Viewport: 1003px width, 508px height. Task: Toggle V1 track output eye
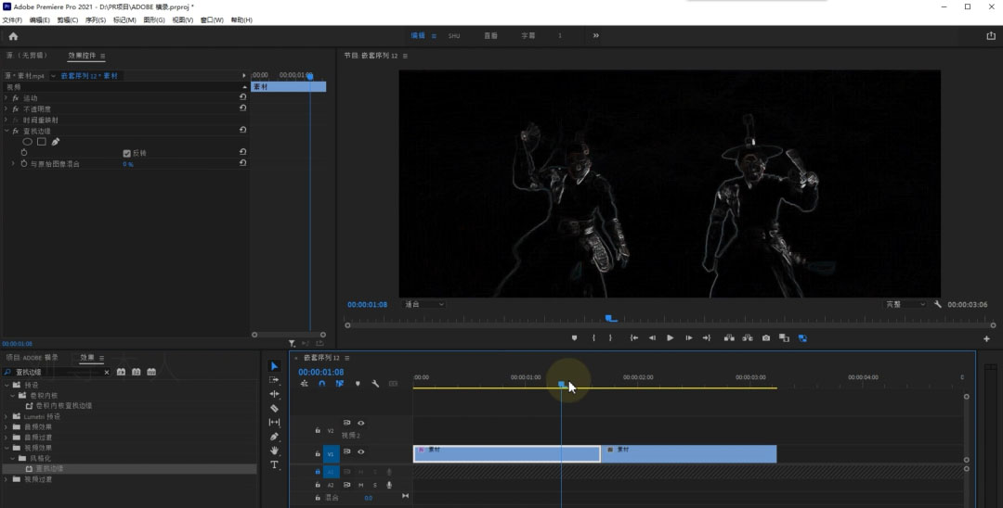(x=360, y=451)
